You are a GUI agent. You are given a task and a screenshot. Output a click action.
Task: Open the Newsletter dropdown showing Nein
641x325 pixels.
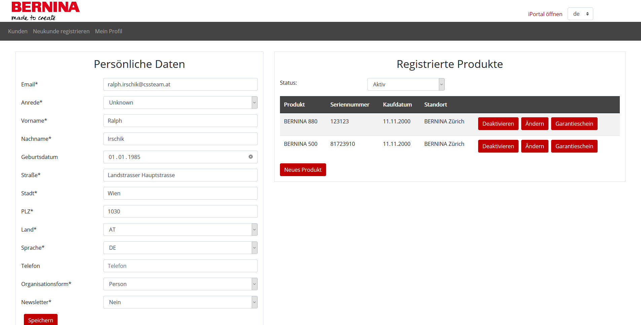click(180, 302)
